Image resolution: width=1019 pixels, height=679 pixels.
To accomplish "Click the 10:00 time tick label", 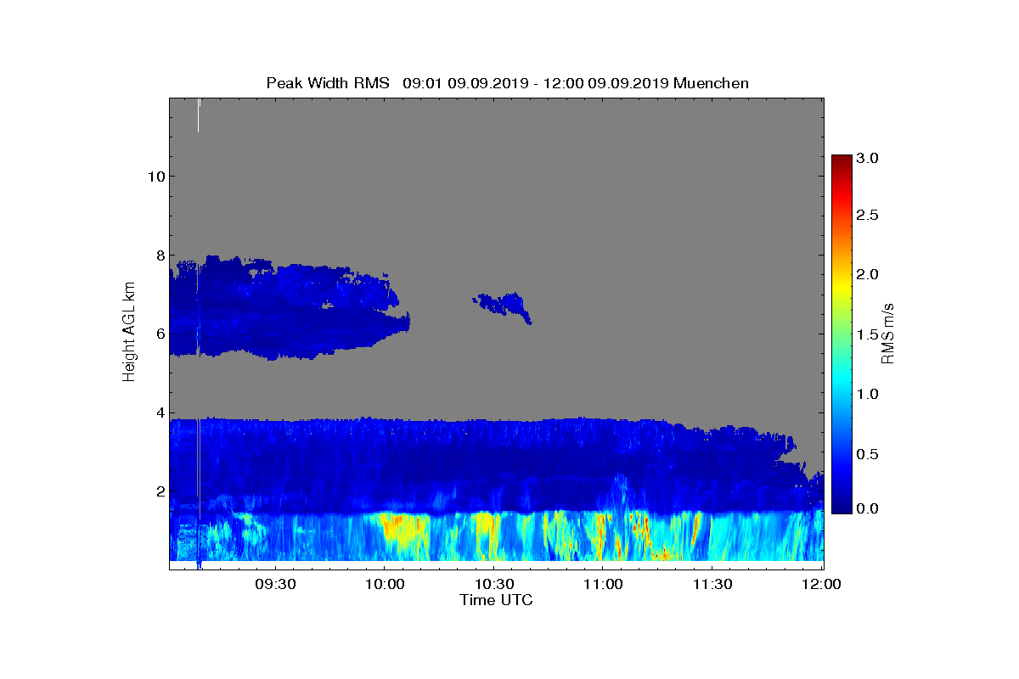I will (385, 585).
